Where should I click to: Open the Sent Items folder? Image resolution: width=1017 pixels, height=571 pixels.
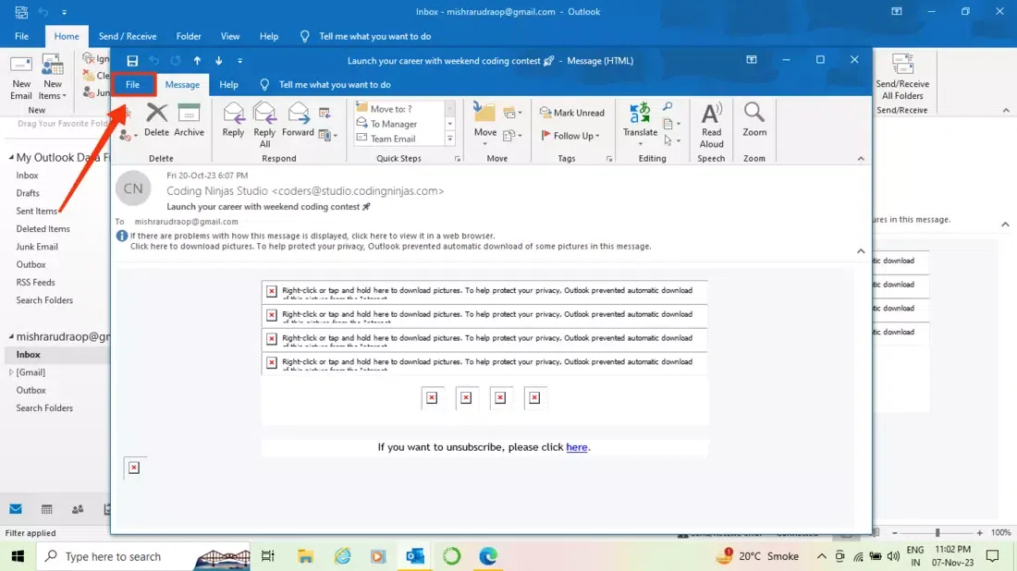[37, 211]
